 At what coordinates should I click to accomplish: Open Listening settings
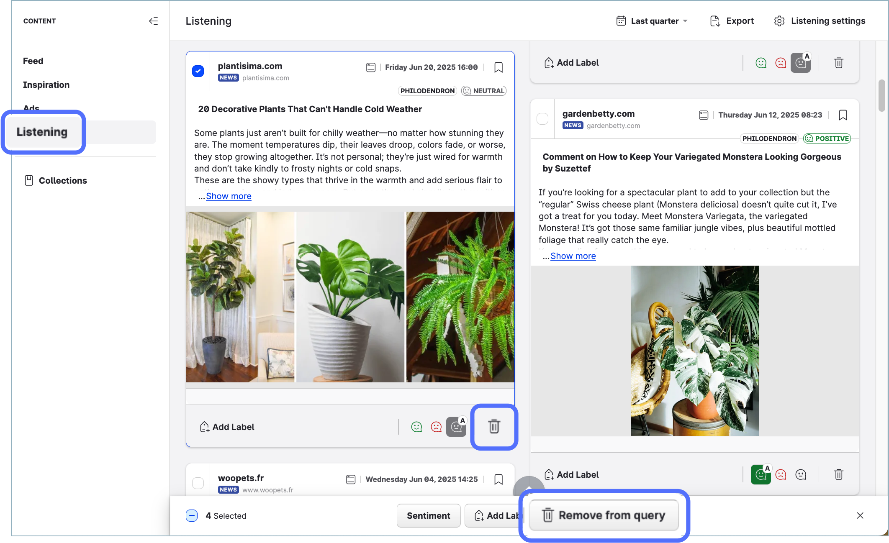[820, 21]
